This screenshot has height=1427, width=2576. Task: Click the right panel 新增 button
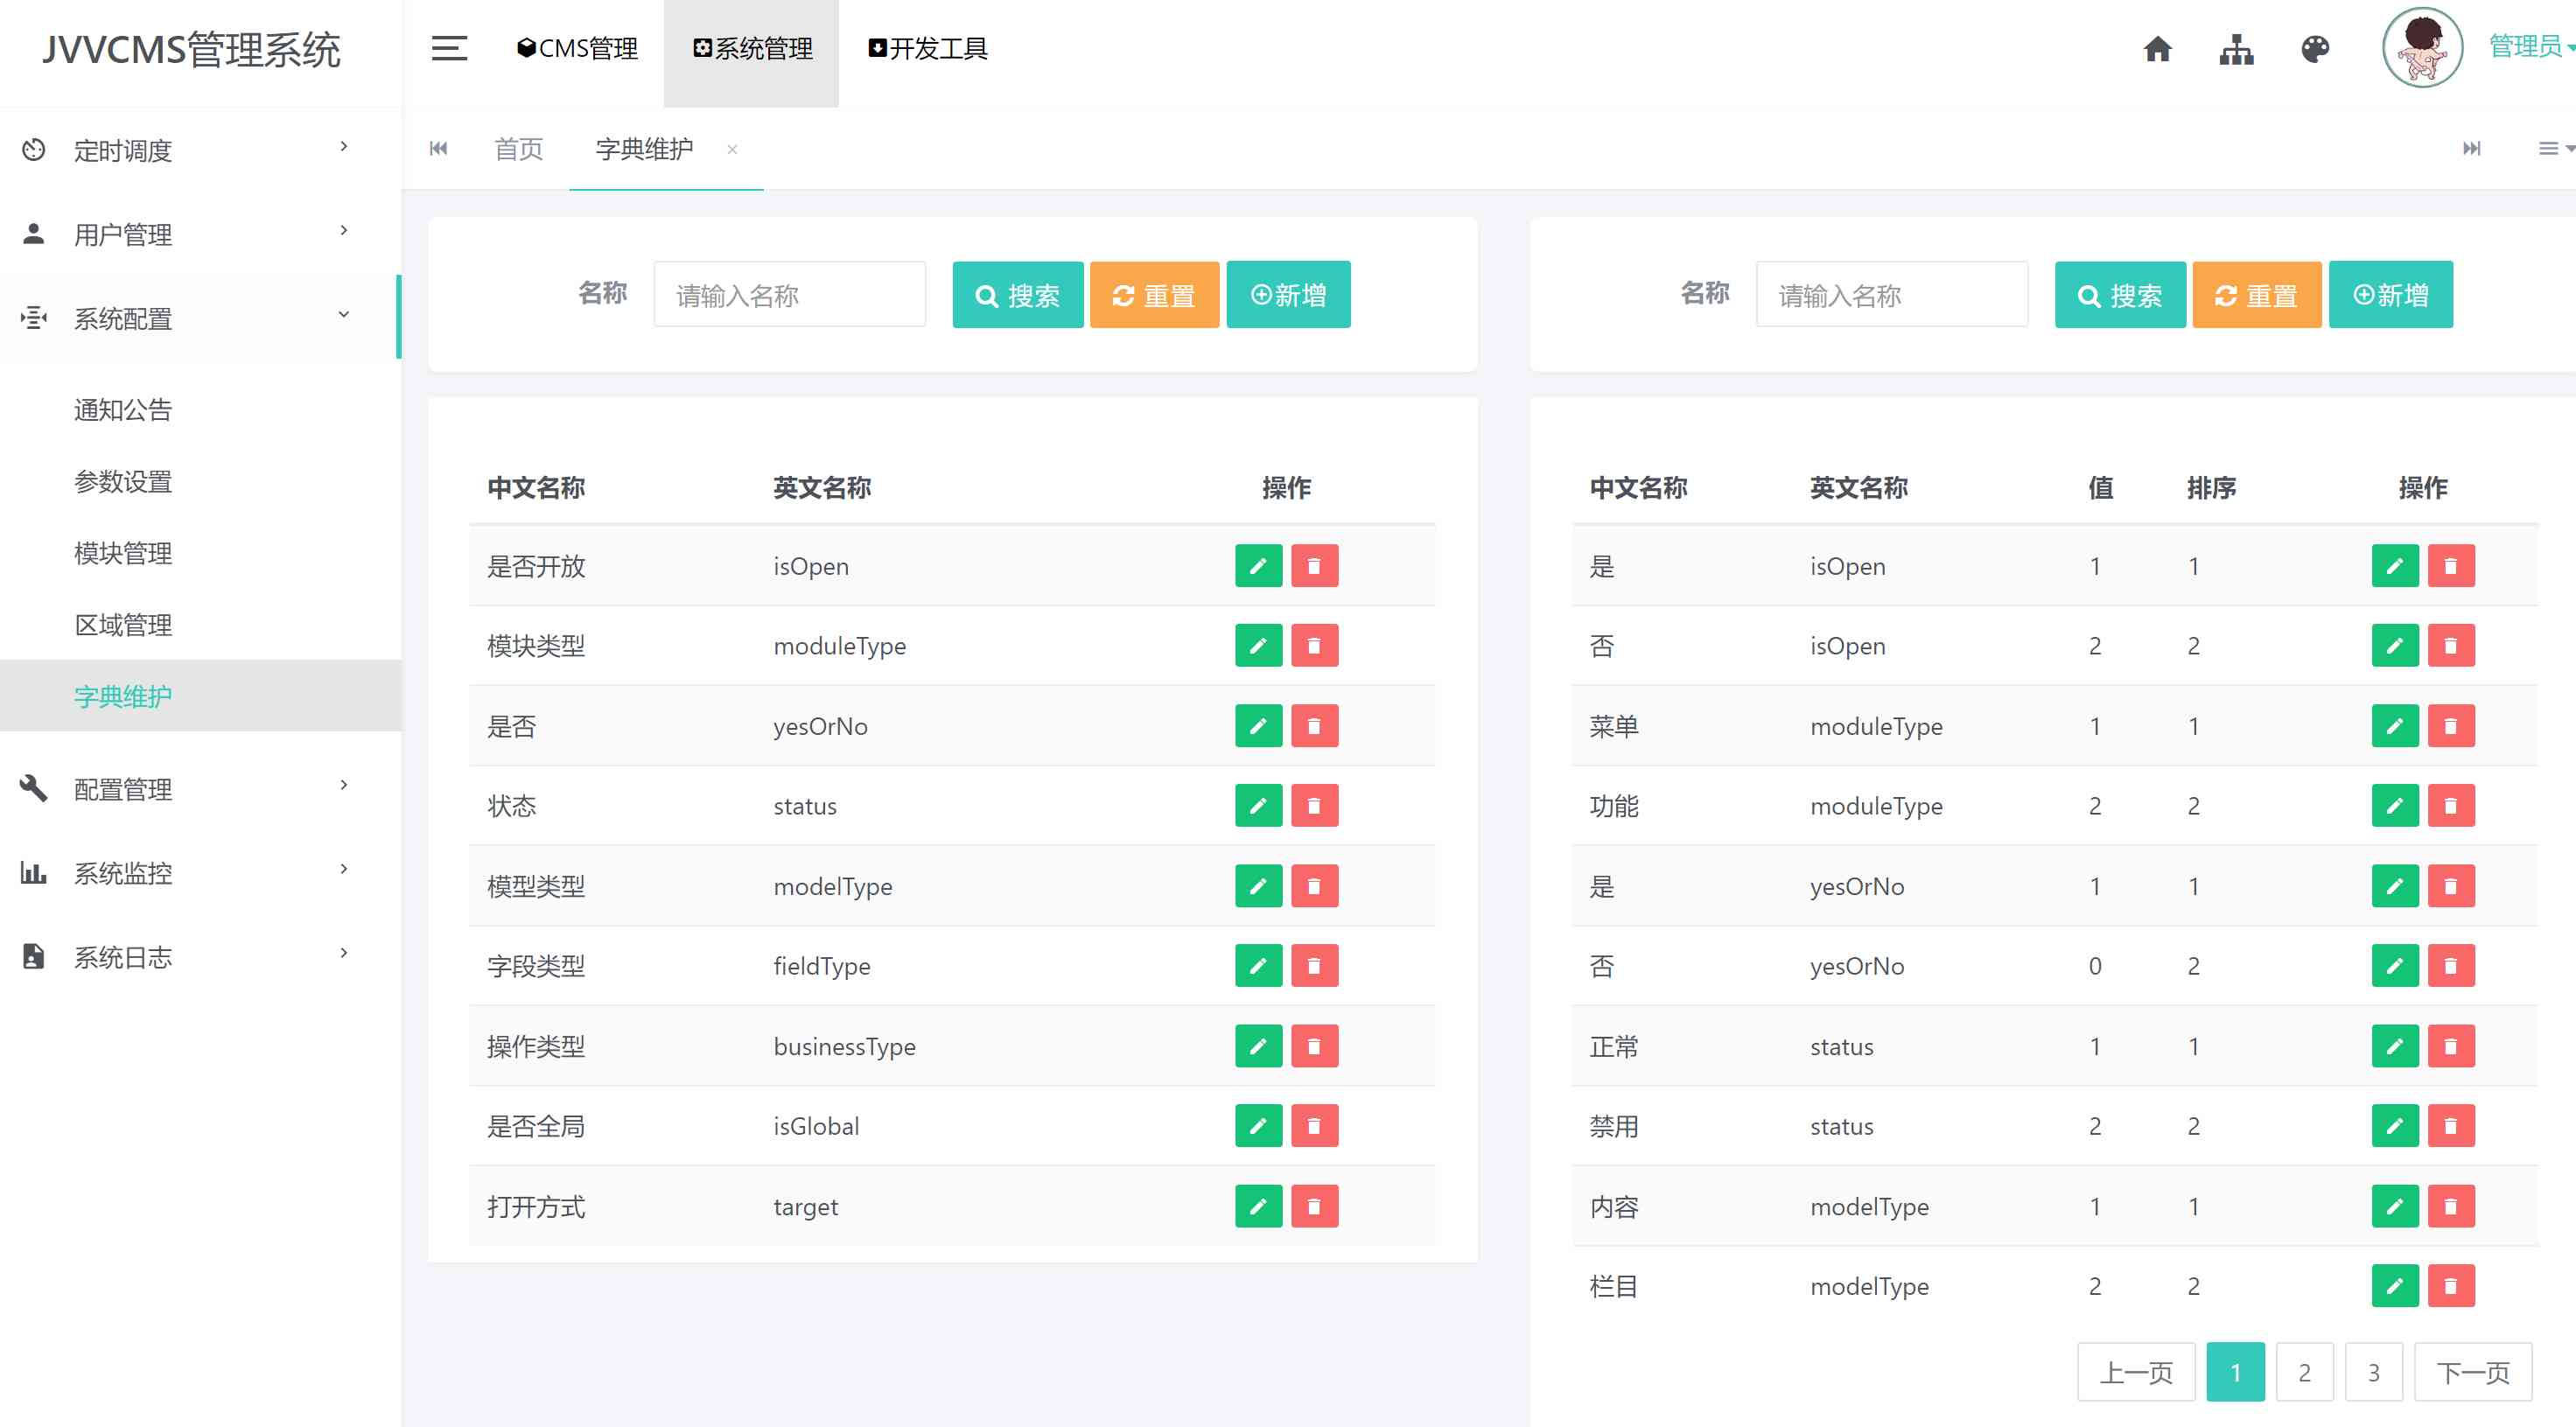point(2390,295)
